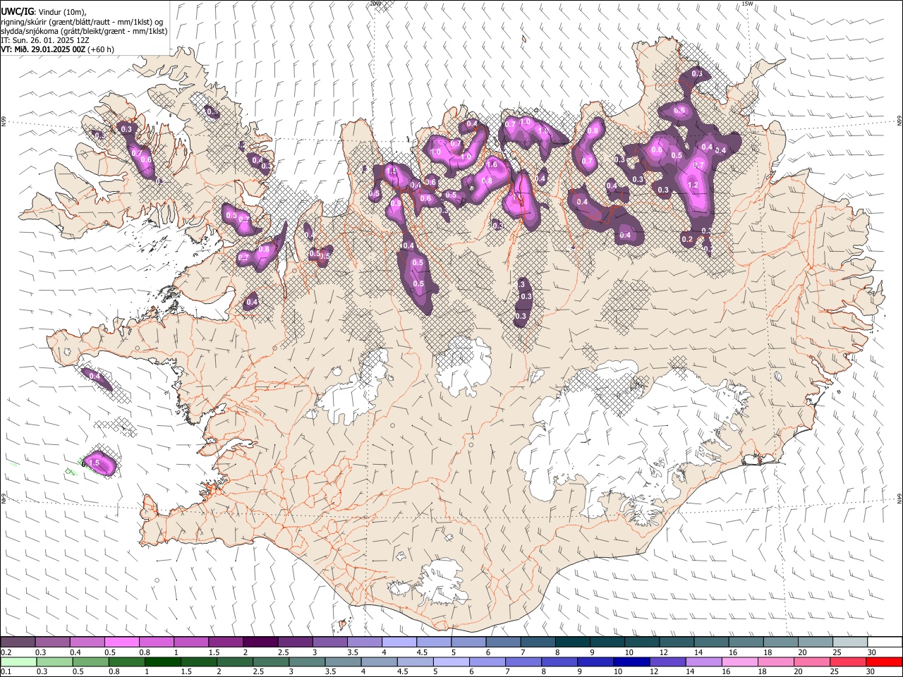Screen dimensions: 903x677
Task: Click the upper legend swatch between 14 and 16
Action: pyautogui.click(x=711, y=642)
